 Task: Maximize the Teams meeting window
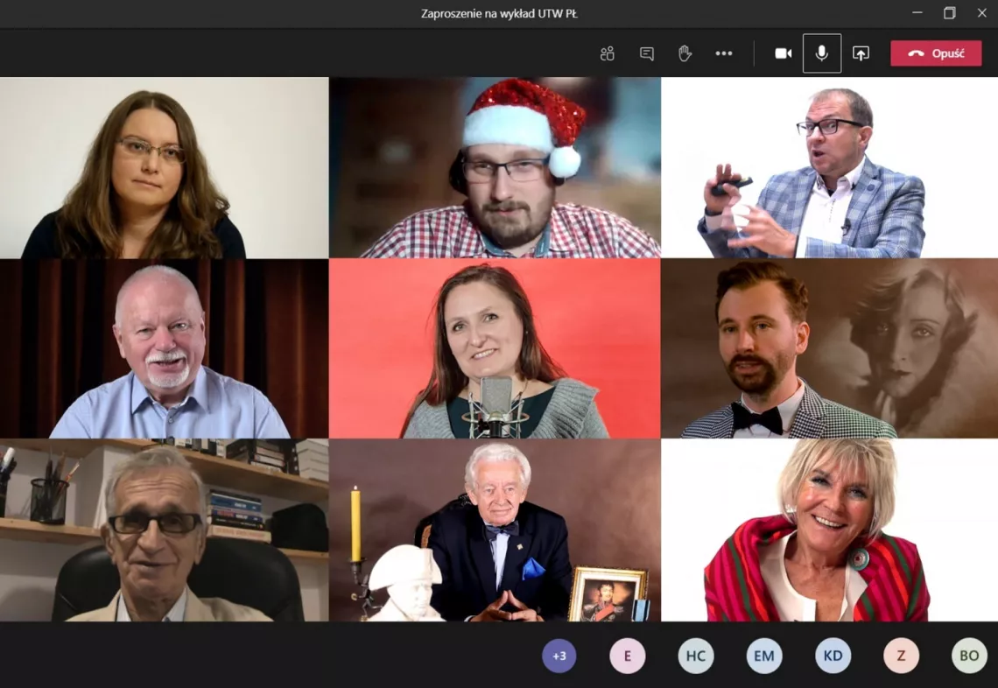pos(949,13)
